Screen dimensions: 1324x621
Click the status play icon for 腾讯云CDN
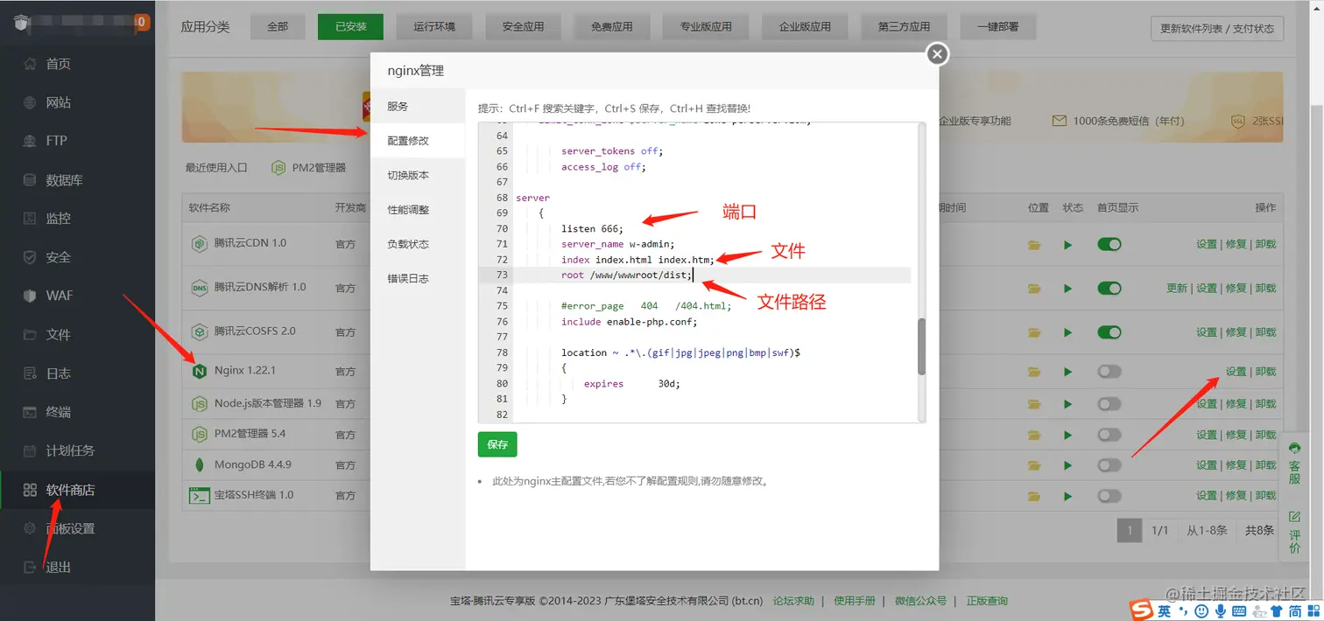click(x=1067, y=245)
